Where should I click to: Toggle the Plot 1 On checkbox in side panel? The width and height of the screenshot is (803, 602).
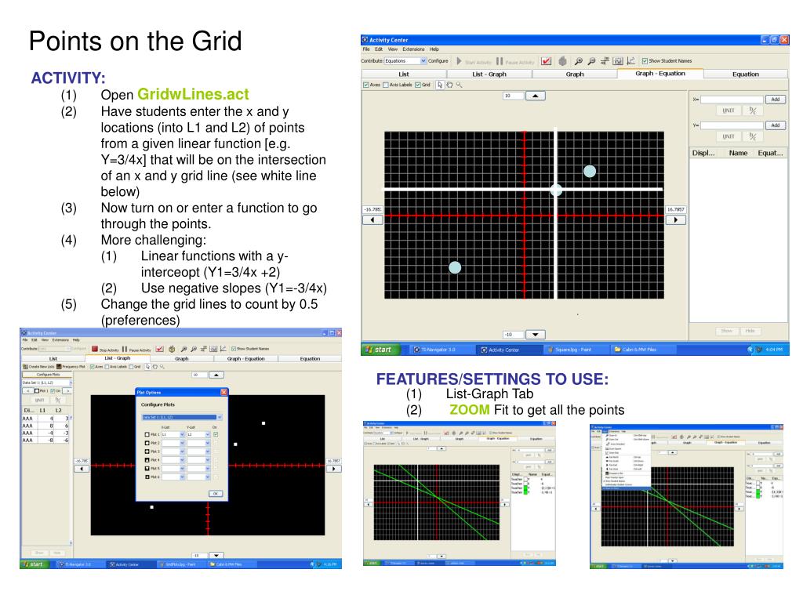click(53, 391)
